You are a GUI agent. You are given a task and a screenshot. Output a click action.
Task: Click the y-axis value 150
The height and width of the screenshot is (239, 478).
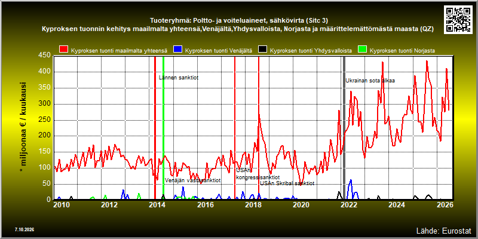click(x=45, y=152)
